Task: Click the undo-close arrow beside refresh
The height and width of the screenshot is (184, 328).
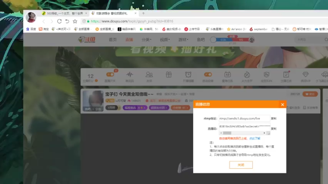Action: coord(67,21)
